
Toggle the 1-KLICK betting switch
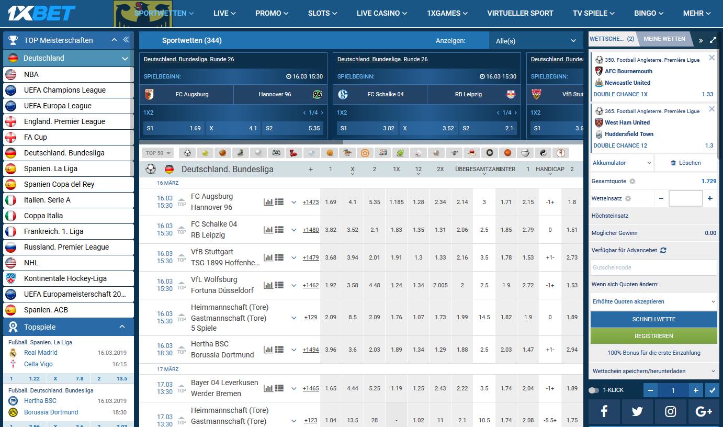593,390
